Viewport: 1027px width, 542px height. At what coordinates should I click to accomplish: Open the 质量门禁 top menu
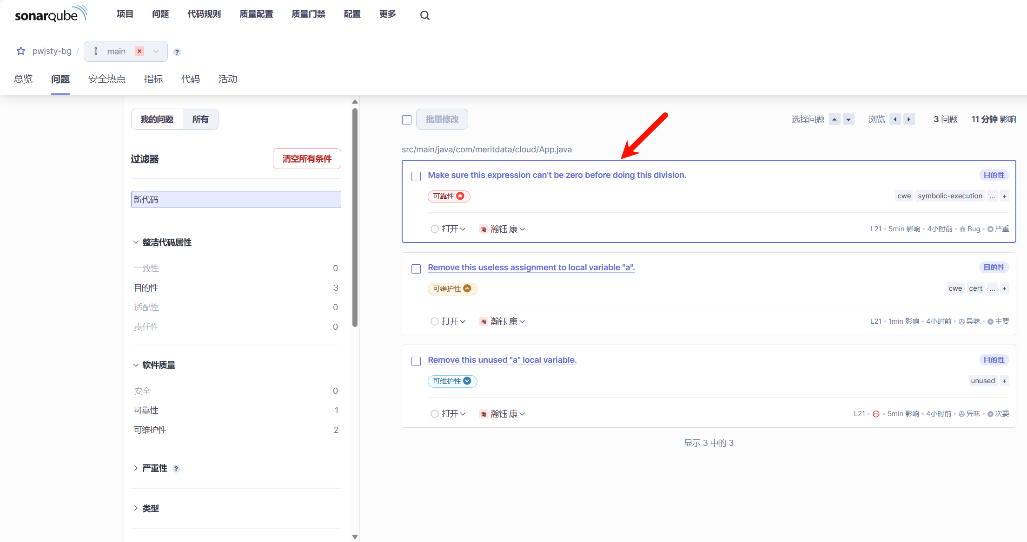(308, 14)
